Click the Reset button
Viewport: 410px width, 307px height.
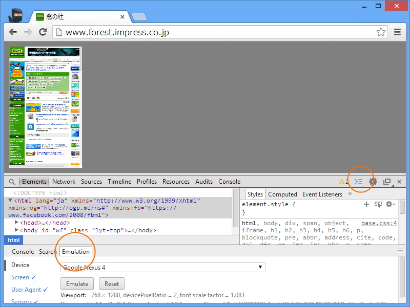pos(112,284)
